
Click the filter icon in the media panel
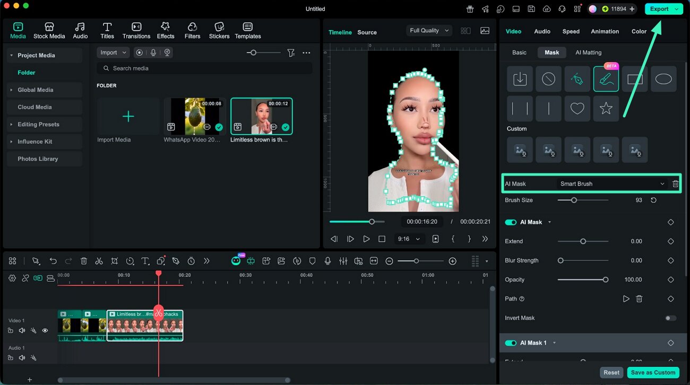tap(291, 52)
